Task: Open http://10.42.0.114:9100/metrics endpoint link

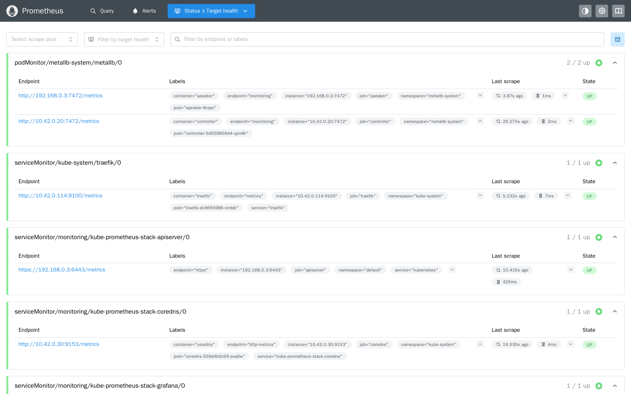Action: coord(60,196)
